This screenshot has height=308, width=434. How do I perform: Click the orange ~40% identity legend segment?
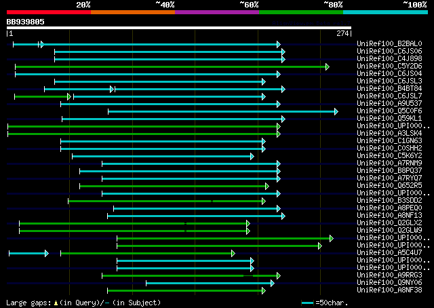133,12
